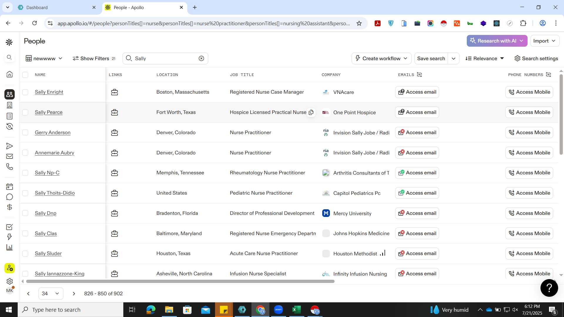Access email for Sally Pearce
The width and height of the screenshot is (564, 317).
point(417,112)
